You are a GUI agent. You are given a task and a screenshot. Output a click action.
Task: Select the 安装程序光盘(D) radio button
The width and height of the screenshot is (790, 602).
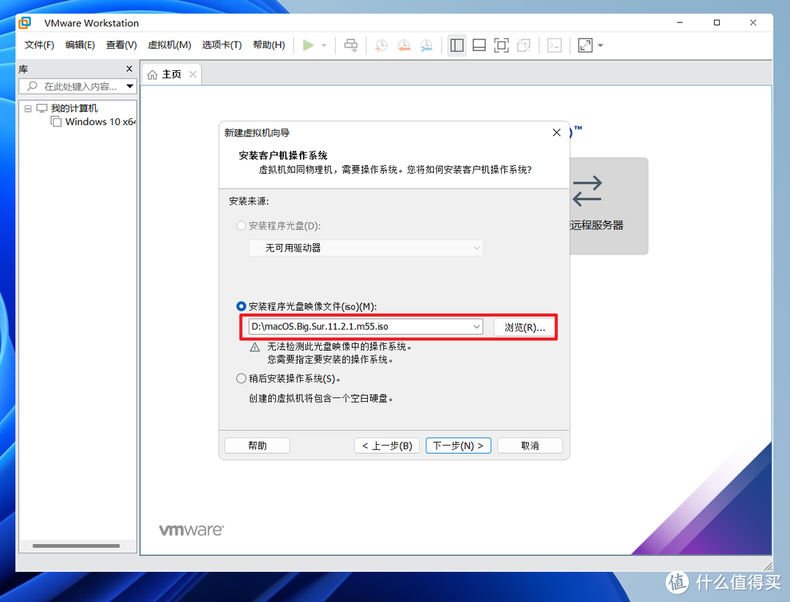241,226
